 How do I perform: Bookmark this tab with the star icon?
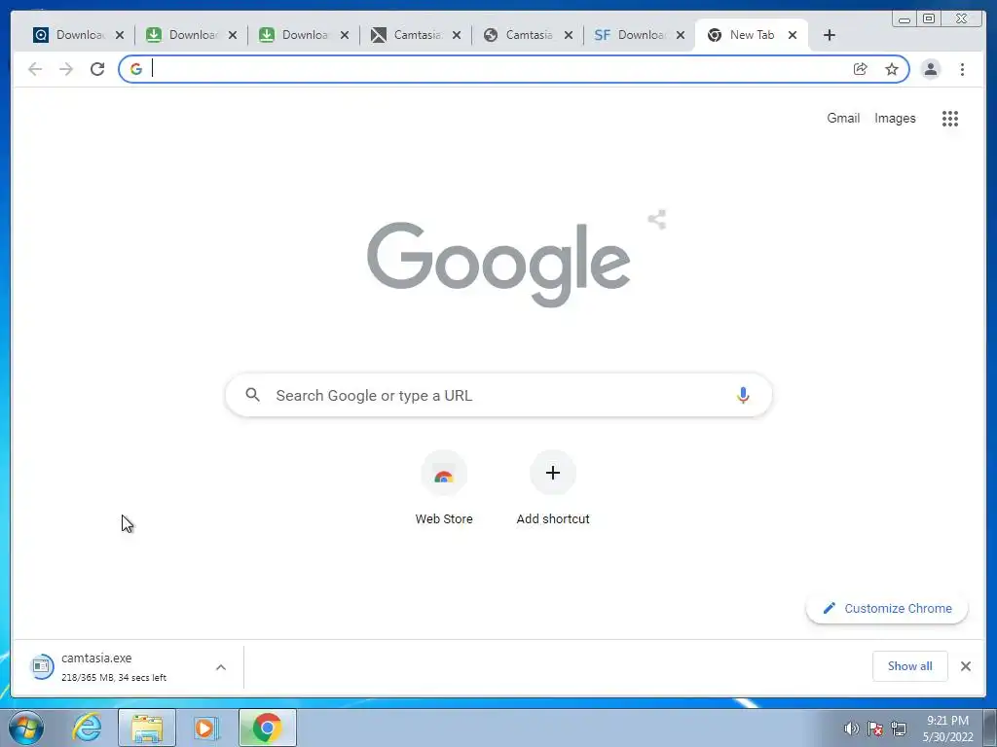point(892,69)
